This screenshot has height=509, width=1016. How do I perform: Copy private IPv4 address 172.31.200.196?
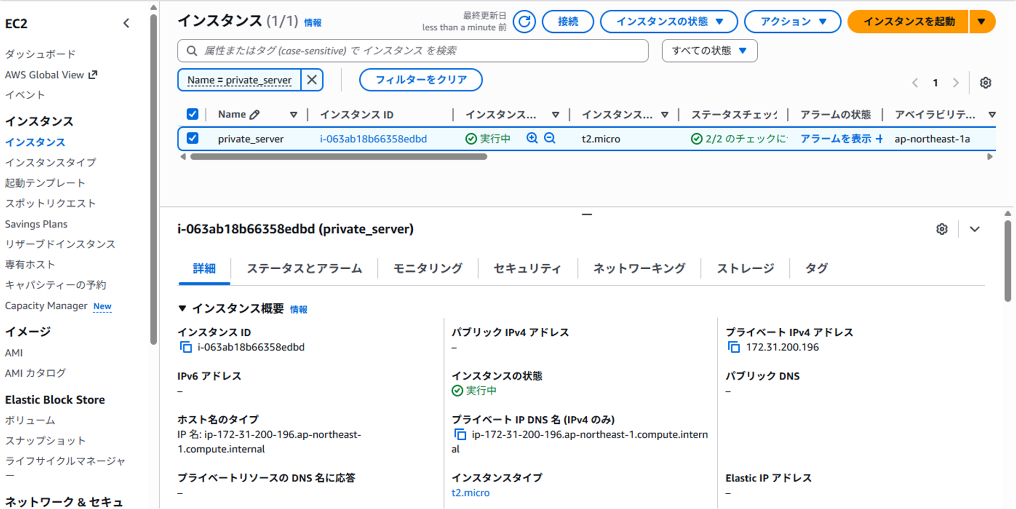(x=734, y=347)
